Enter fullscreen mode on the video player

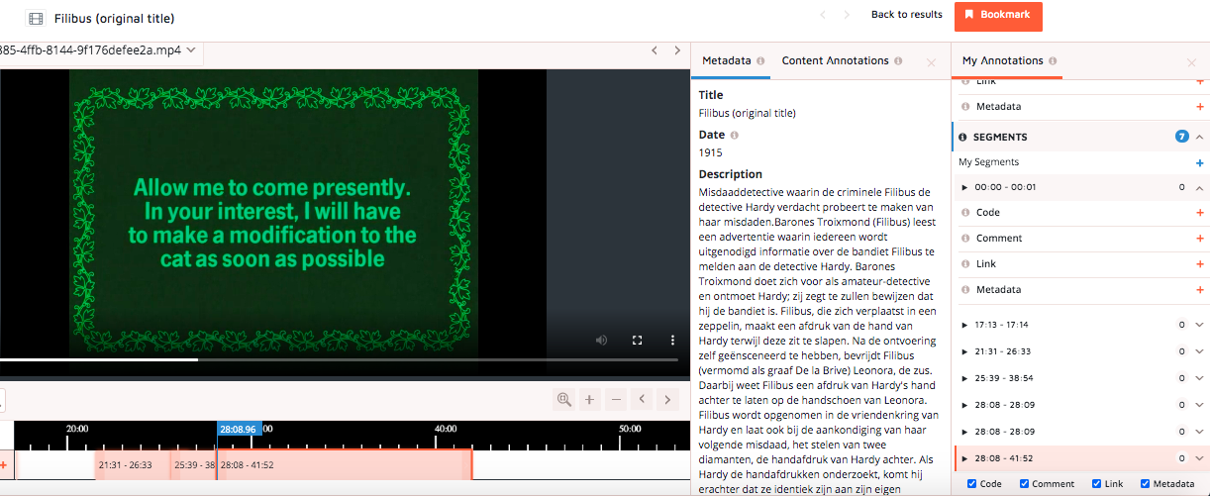click(637, 340)
